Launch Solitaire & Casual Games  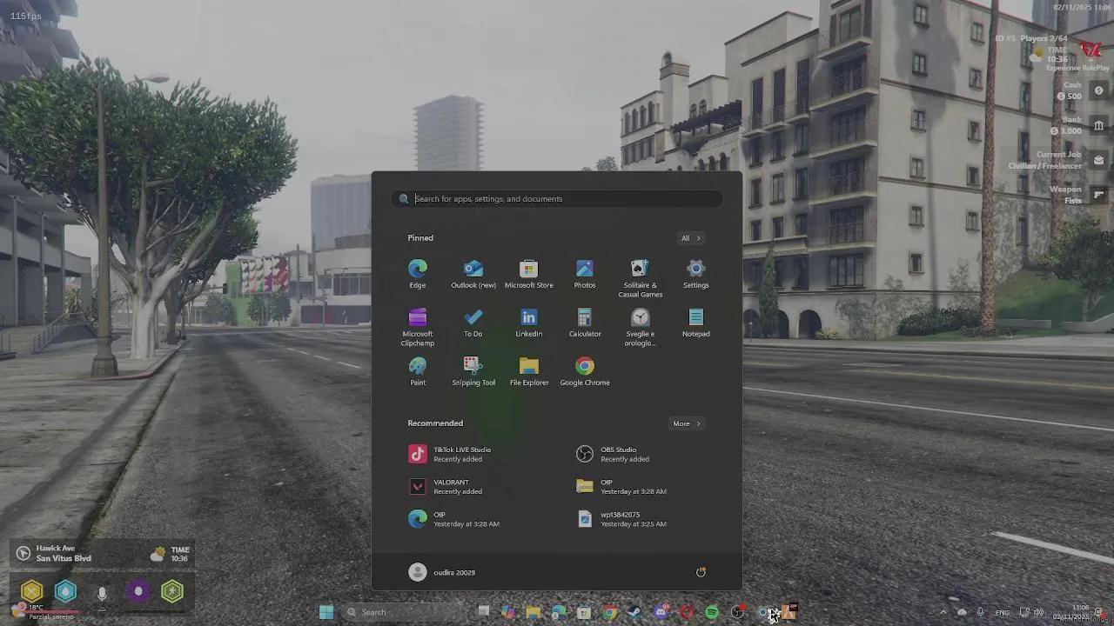[641, 278]
